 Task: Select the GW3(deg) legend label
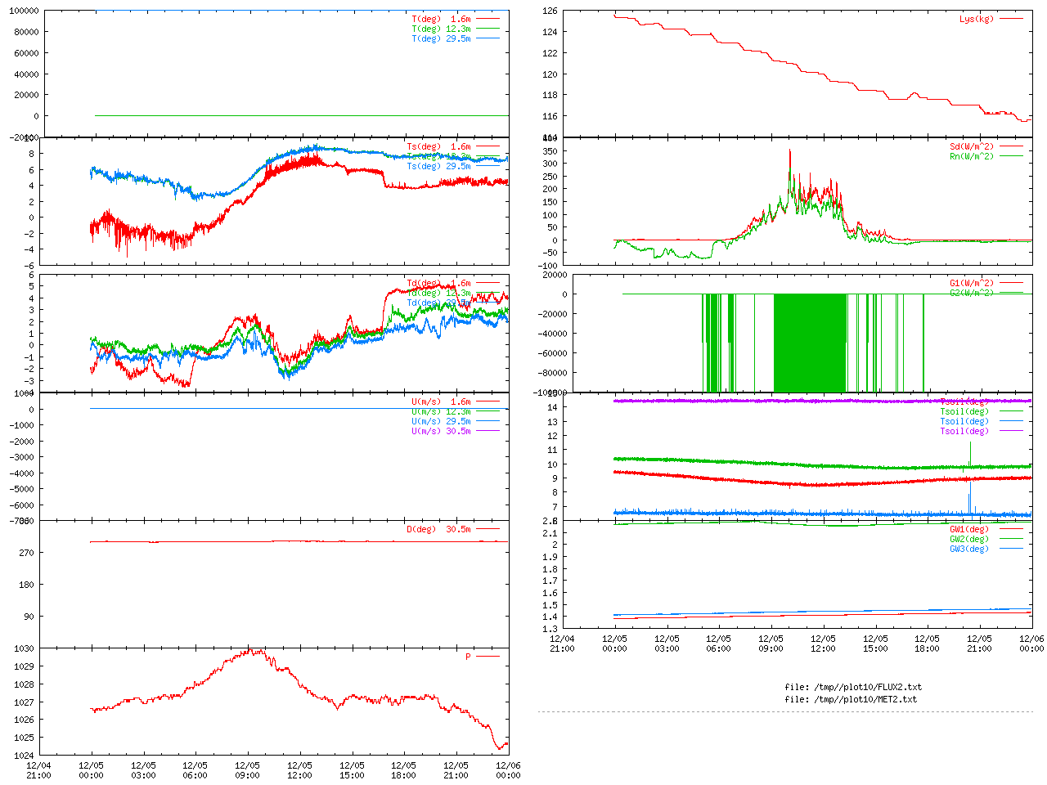click(969, 549)
